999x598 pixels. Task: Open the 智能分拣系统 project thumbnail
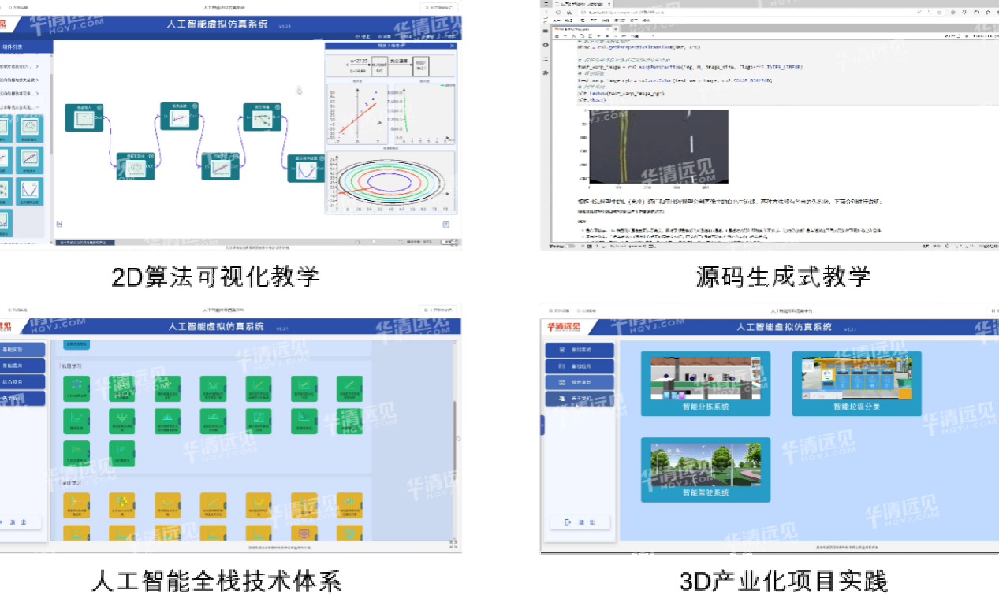point(705,384)
